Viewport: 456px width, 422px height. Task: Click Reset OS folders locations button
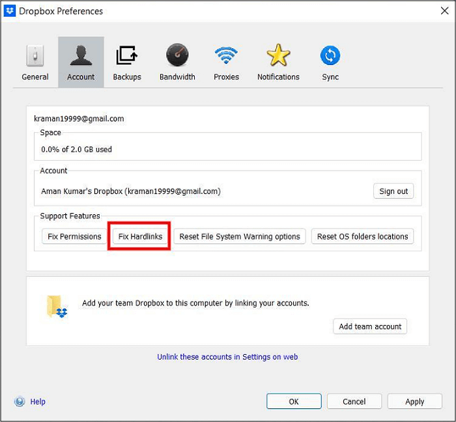(362, 236)
